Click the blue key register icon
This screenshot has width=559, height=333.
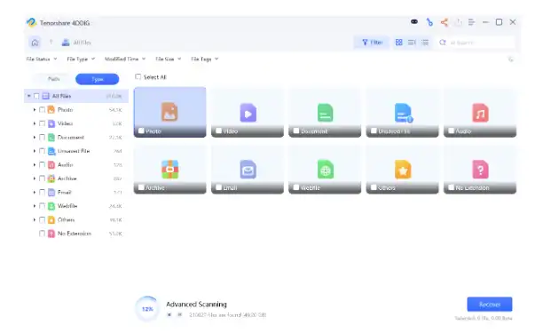click(429, 22)
